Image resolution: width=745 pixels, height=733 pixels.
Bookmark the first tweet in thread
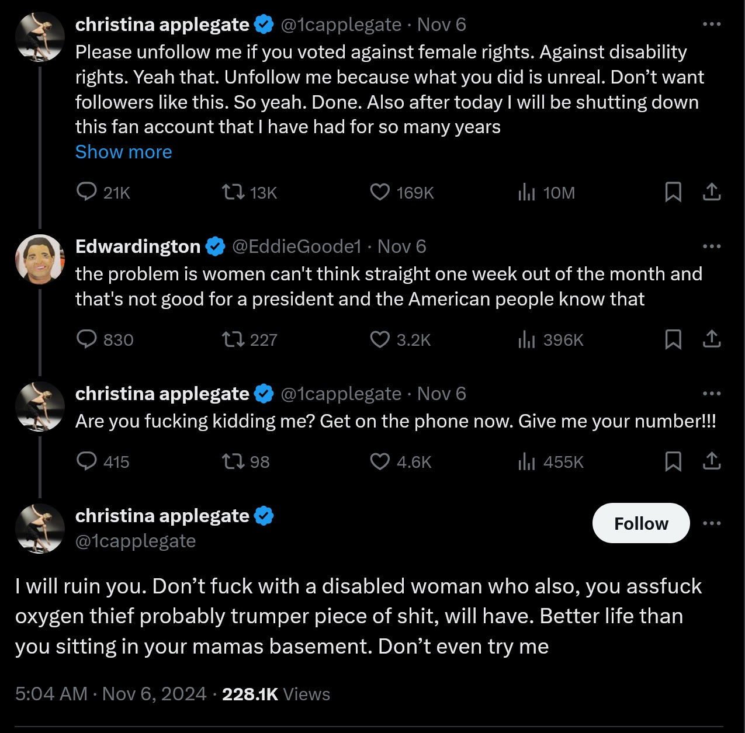pos(673,192)
